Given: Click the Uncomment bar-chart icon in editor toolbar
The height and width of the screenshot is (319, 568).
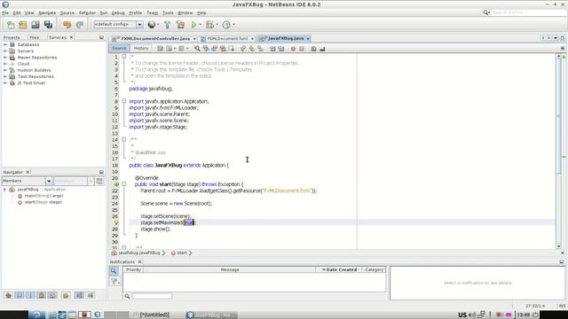Looking at the screenshot, I should coord(322,49).
